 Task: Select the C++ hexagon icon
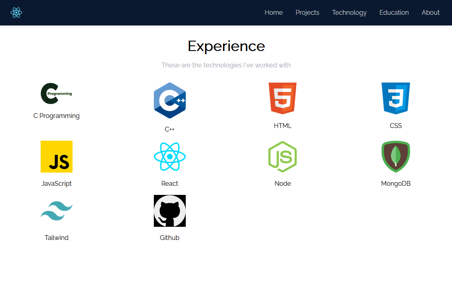(x=170, y=100)
